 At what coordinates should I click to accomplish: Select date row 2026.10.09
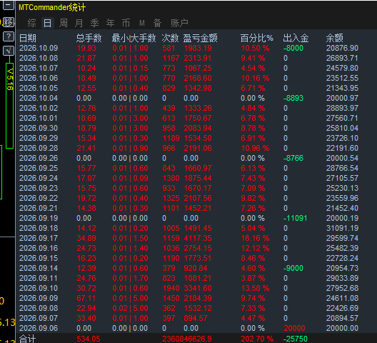pos(39,48)
